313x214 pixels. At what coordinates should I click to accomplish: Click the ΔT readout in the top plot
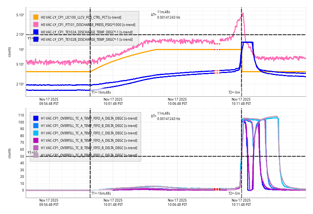click(166, 15)
